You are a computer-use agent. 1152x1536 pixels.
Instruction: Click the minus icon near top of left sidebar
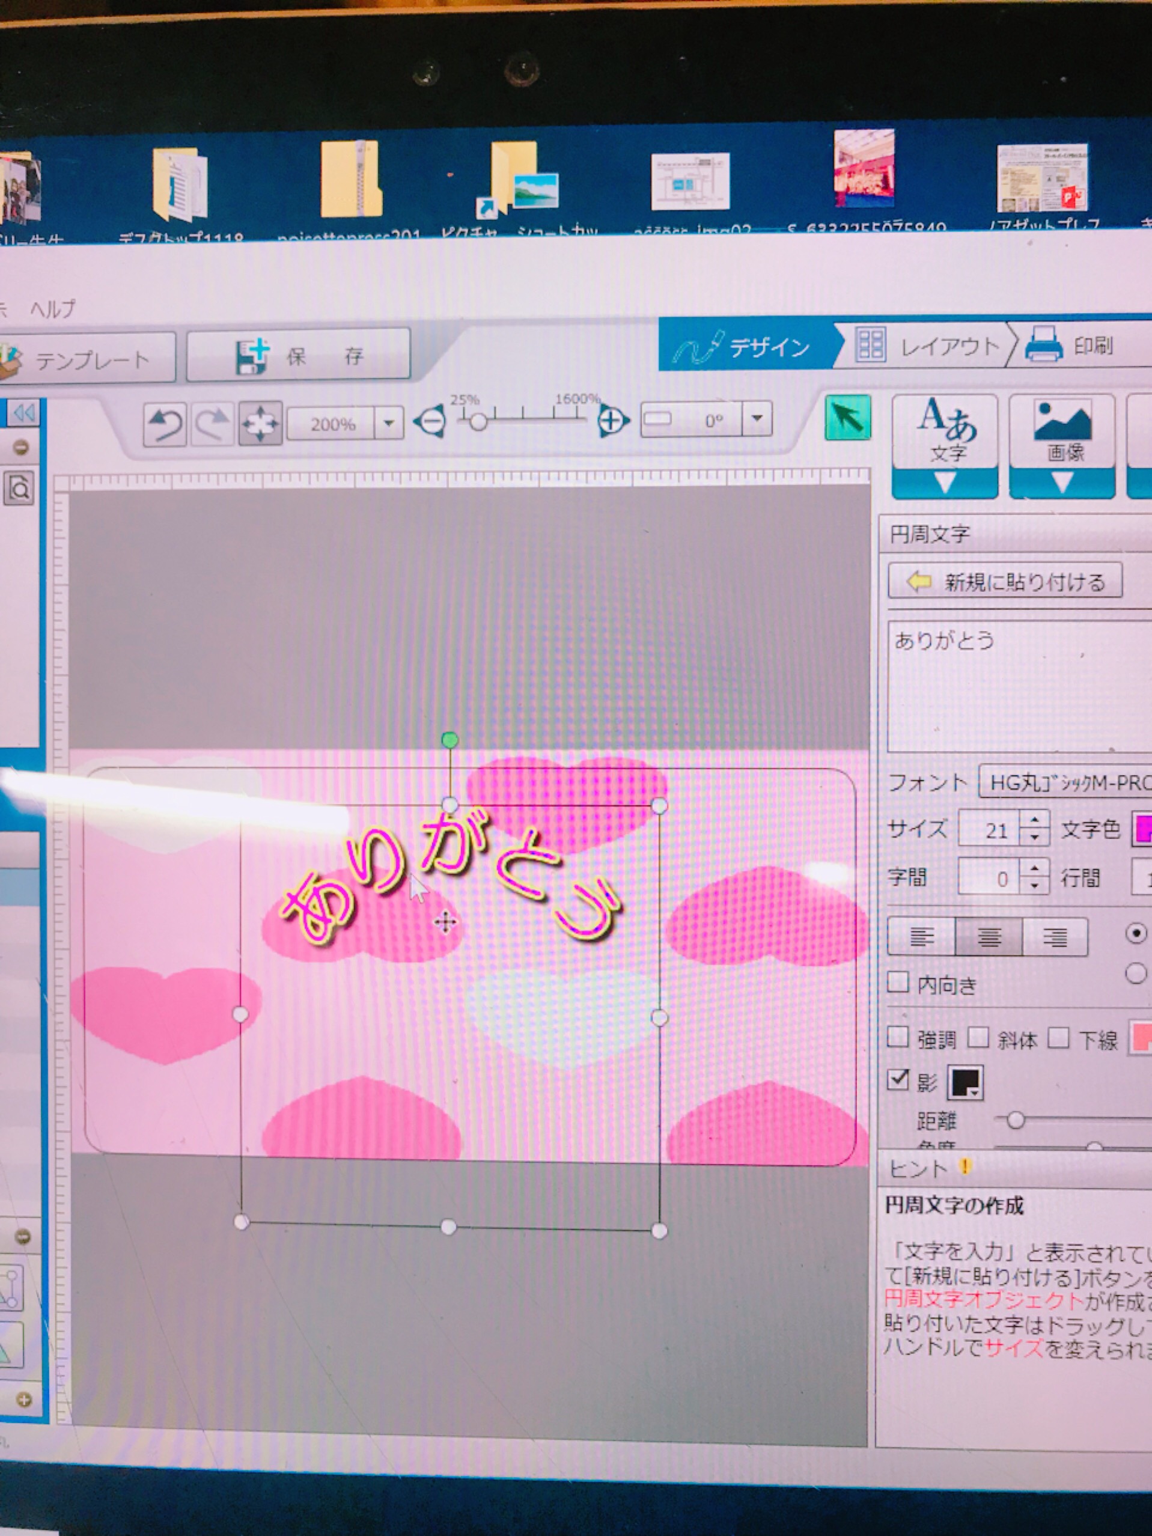22,448
